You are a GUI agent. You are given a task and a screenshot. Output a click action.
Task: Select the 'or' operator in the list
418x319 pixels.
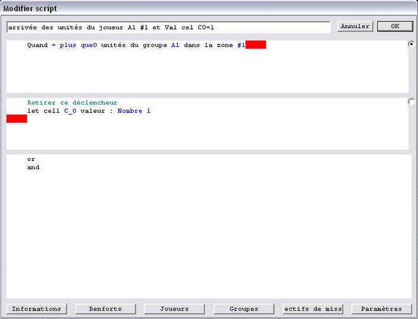click(x=31, y=159)
